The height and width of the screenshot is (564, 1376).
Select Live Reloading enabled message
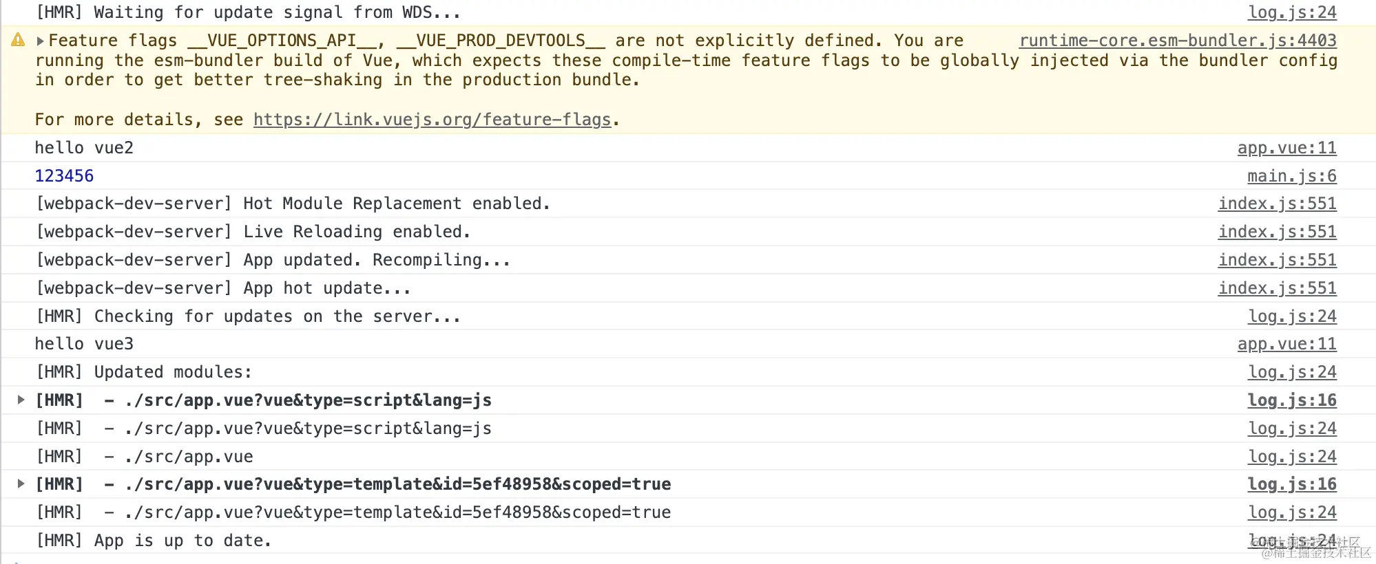click(x=253, y=232)
